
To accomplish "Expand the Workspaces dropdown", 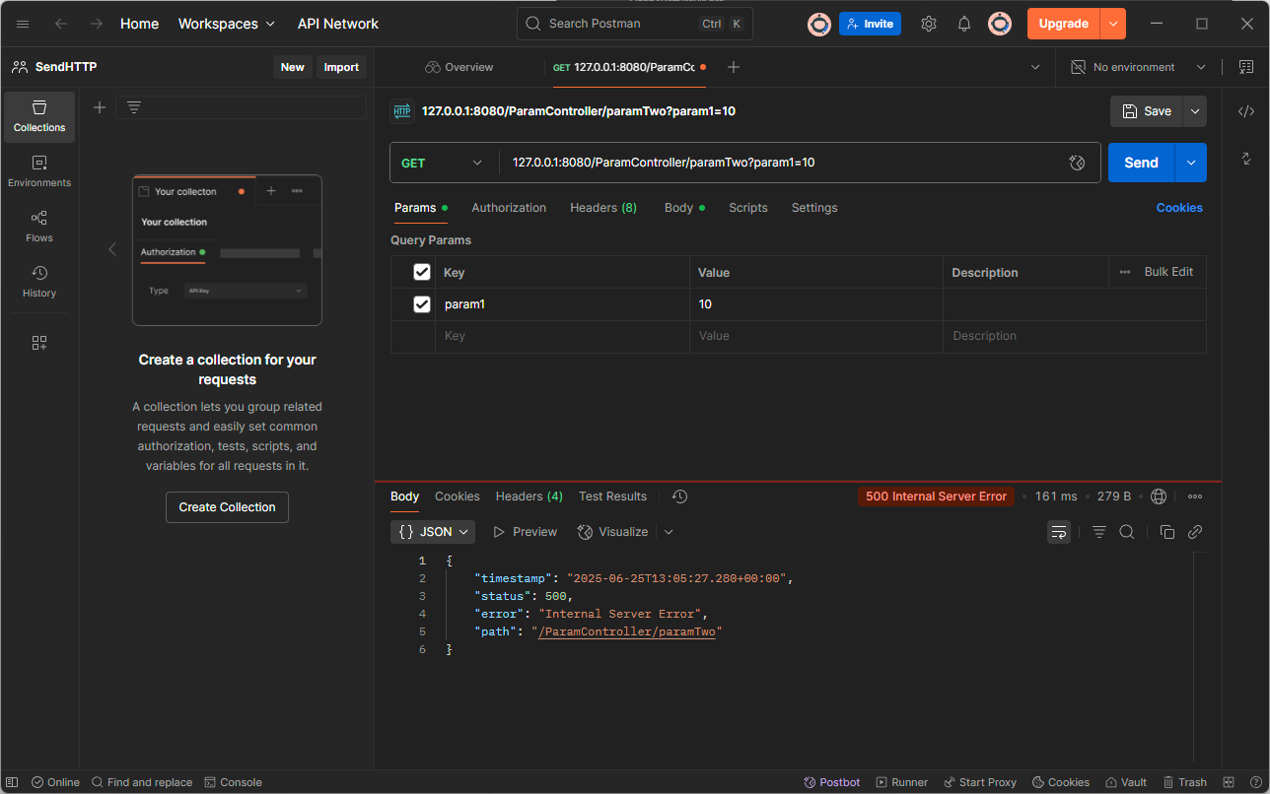I will [227, 24].
